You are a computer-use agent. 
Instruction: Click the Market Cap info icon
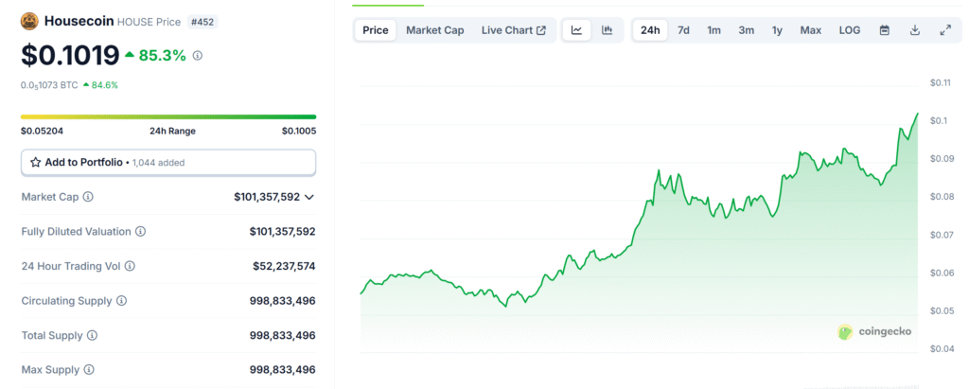pyautogui.click(x=88, y=197)
